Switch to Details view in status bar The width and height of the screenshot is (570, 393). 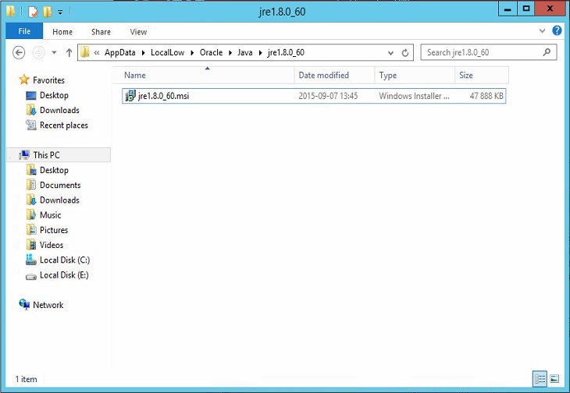click(540, 379)
